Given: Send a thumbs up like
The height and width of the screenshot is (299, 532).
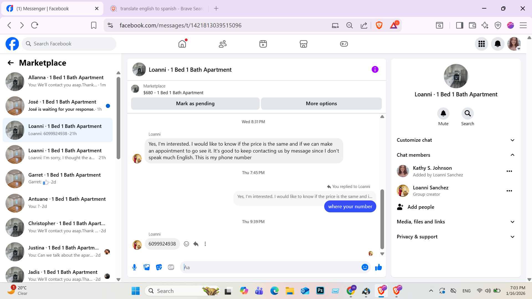Looking at the screenshot, I should click(x=378, y=267).
